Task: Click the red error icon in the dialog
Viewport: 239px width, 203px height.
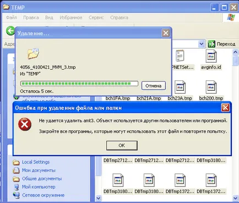Action: coord(25,124)
